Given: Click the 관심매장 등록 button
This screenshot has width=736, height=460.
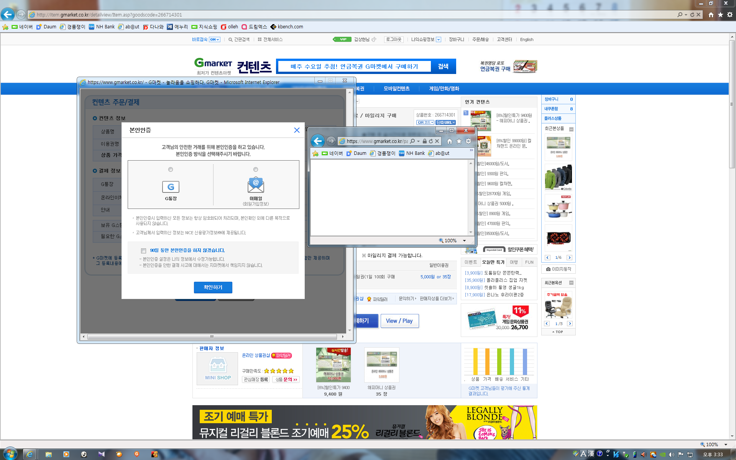Looking at the screenshot, I should pos(256,379).
